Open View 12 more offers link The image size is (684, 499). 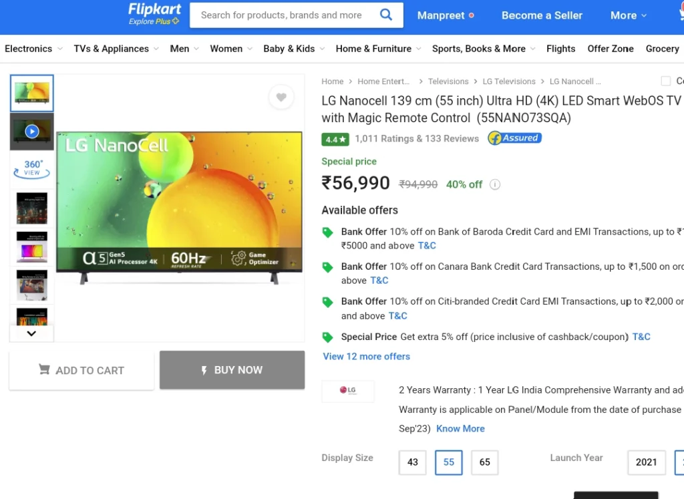pyautogui.click(x=367, y=356)
